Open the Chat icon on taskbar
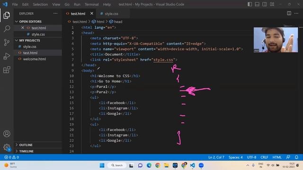303x170 pixels. click(x=140, y=165)
